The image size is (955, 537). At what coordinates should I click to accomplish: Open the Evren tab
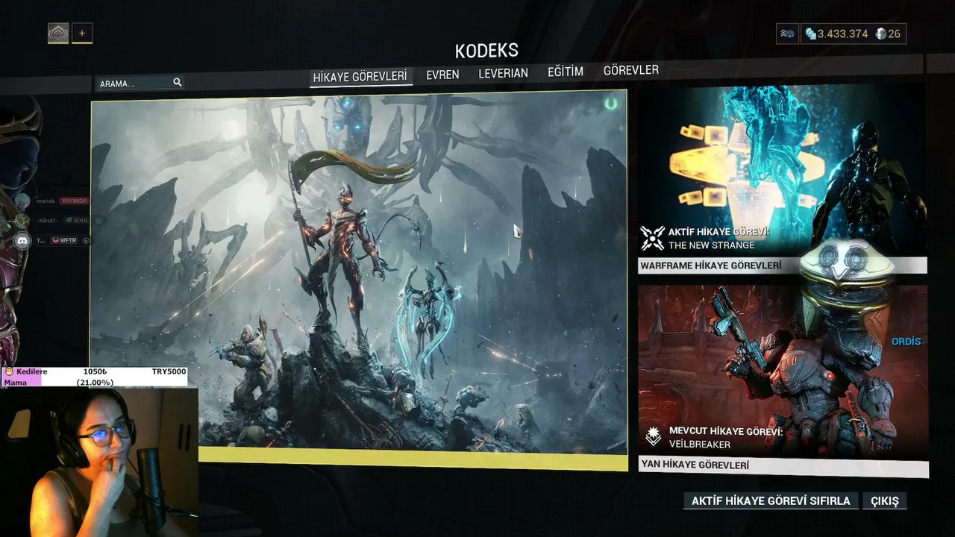[442, 75]
